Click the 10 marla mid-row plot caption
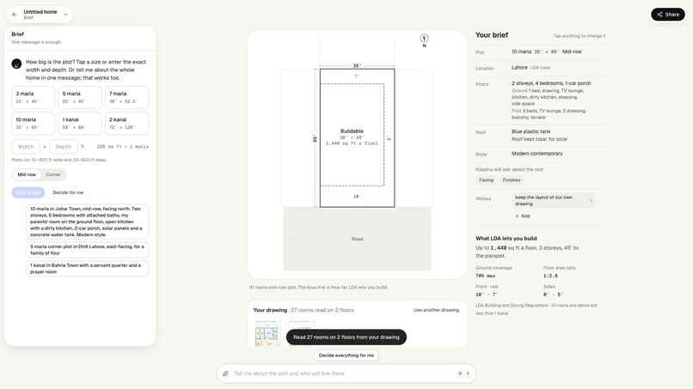The width and height of the screenshot is (693, 389). [x=318, y=288]
